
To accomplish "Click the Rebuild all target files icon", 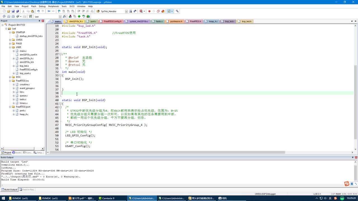I will point(13,16).
